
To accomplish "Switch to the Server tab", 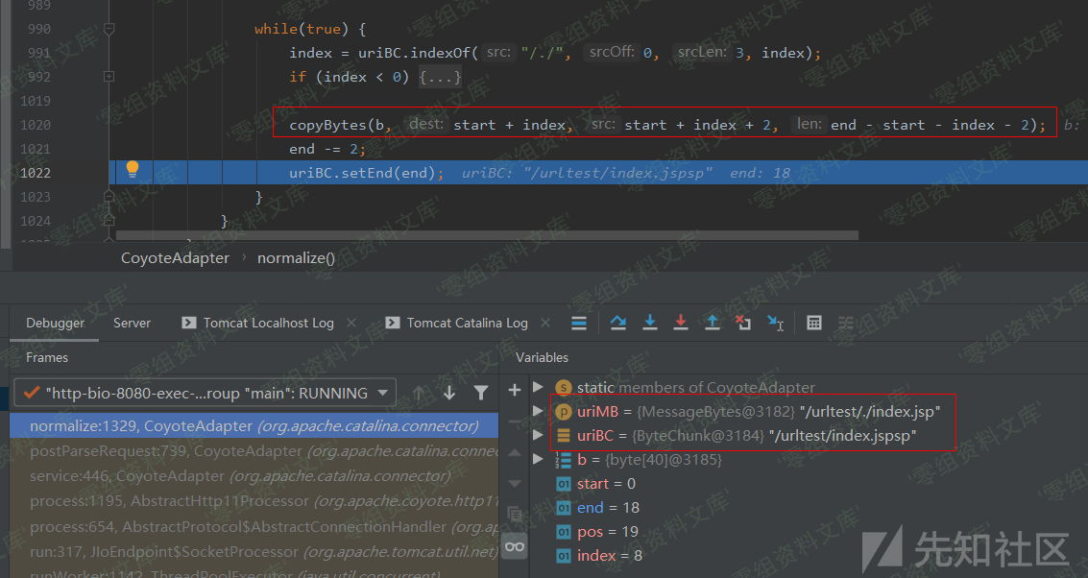I will [132, 323].
